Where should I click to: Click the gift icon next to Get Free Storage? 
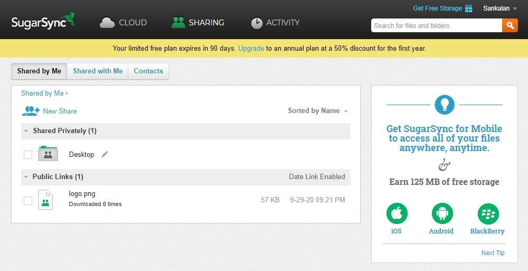(x=468, y=8)
